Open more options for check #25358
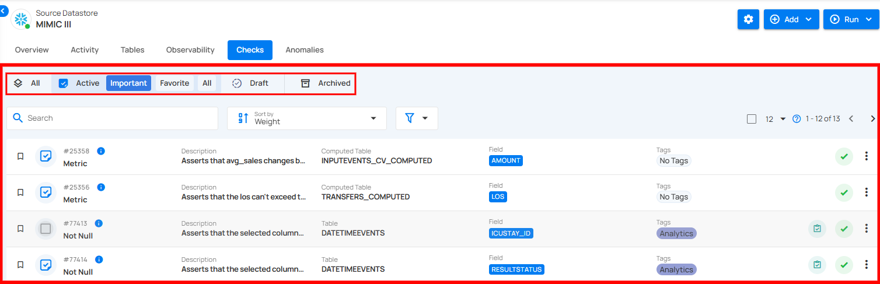880x284 pixels. coord(867,156)
